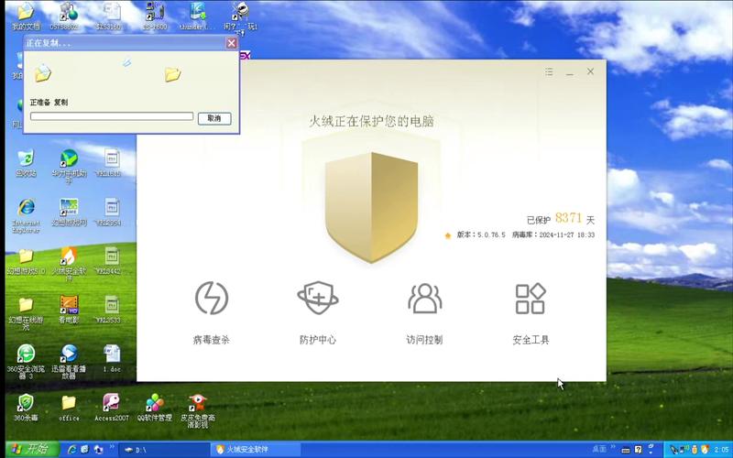
Task: Open the 回收站 recycle bin icon
Action: point(26,163)
